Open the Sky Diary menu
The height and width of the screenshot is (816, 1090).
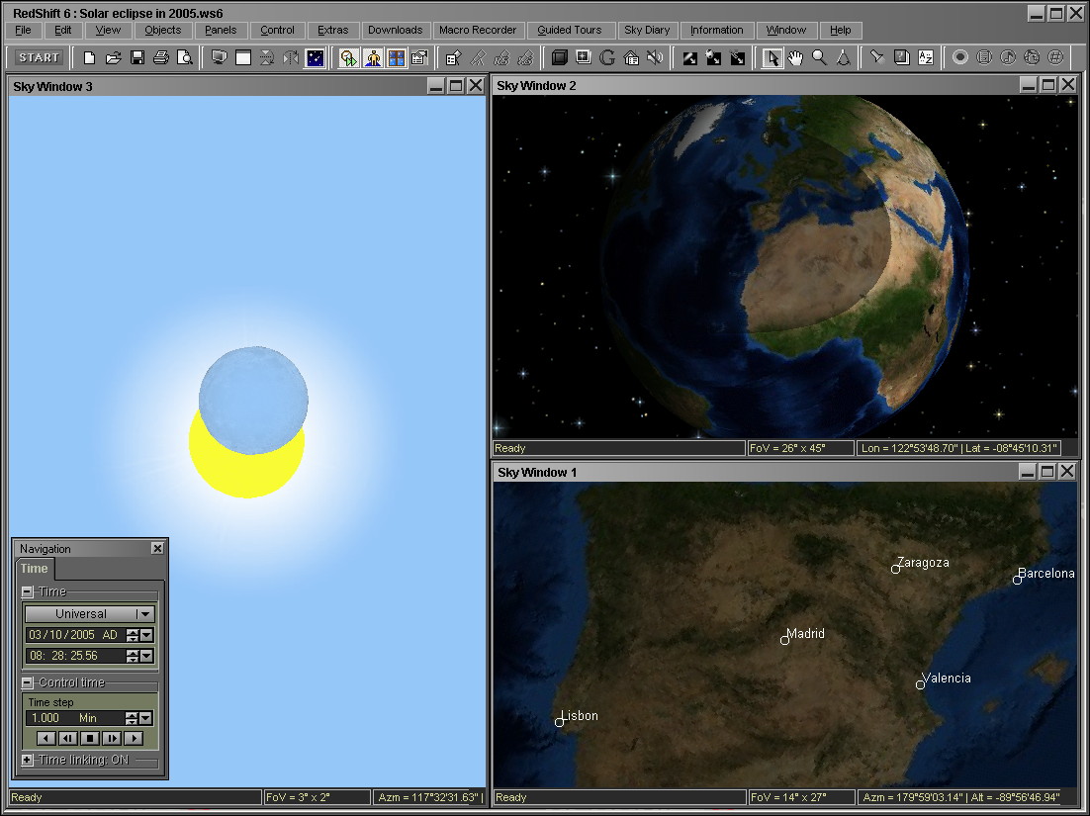(647, 30)
